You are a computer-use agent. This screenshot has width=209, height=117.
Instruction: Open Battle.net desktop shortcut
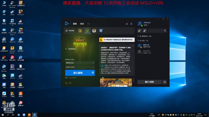[x=12, y=40]
